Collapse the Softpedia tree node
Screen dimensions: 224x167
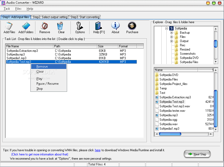(x=166, y=28)
